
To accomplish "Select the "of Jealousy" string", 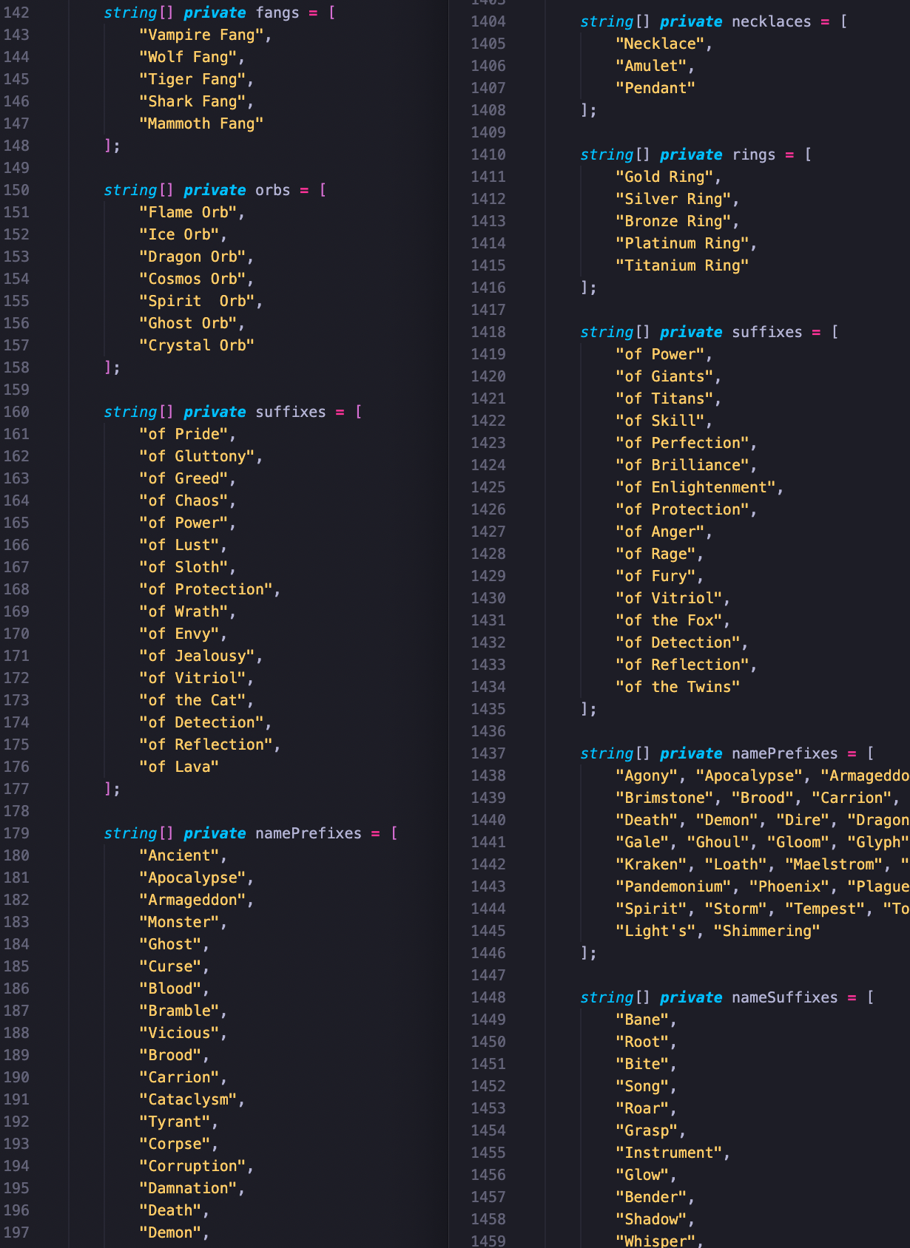I will (197, 656).
